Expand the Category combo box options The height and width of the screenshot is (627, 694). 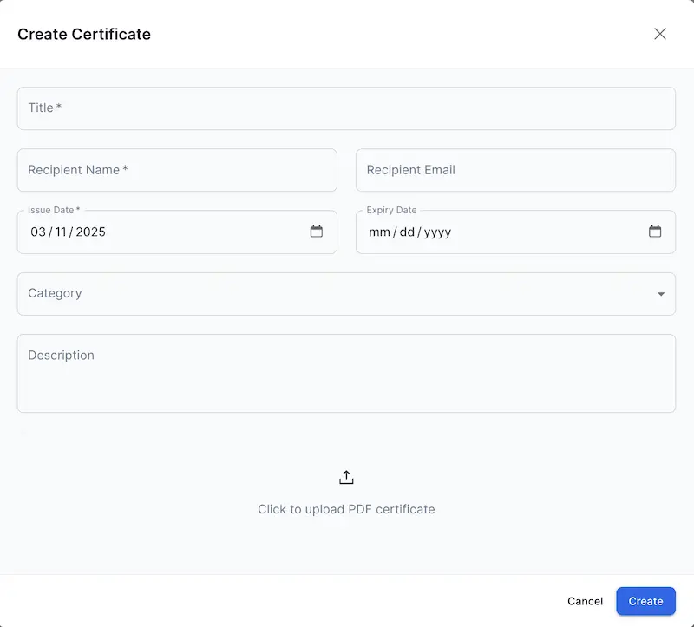[x=347, y=293]
